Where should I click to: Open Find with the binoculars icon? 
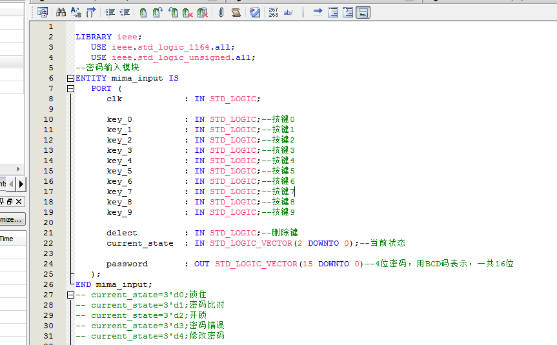pos(61,13)
